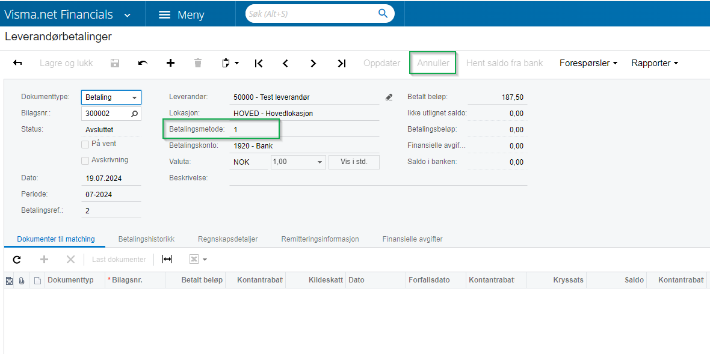
Task: Click the back arrow icon in toolbar
Action: click(17, 63)
